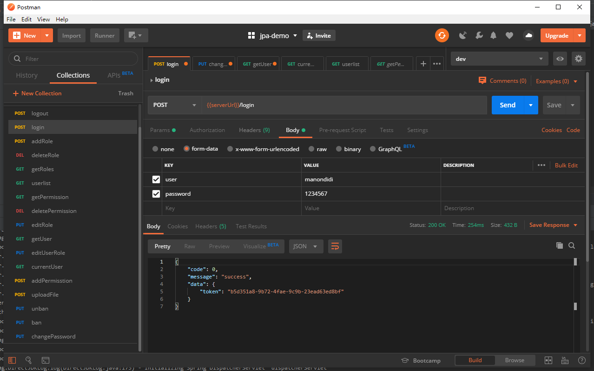Select the binary body radio button
594x371 pixels.
coord(339,149)
